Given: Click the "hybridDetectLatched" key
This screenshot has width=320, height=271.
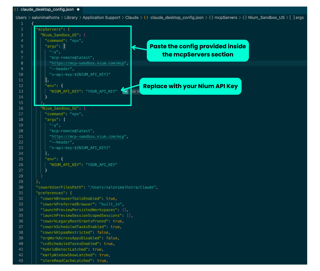Looking at the screenshot, I should 64,249.
